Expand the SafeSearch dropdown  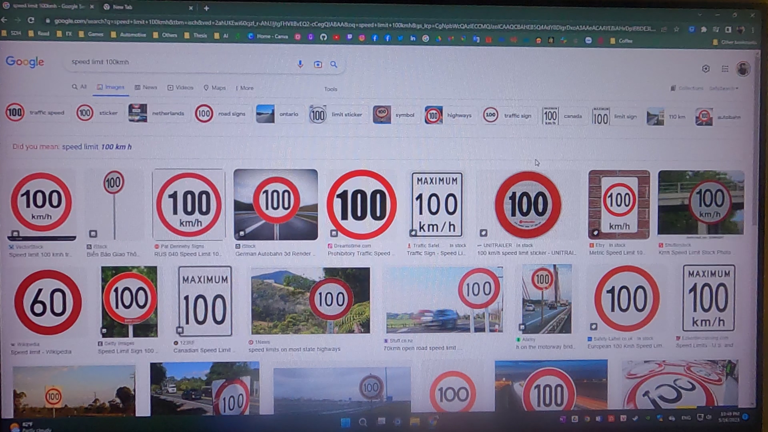click(x=724, y=88)
